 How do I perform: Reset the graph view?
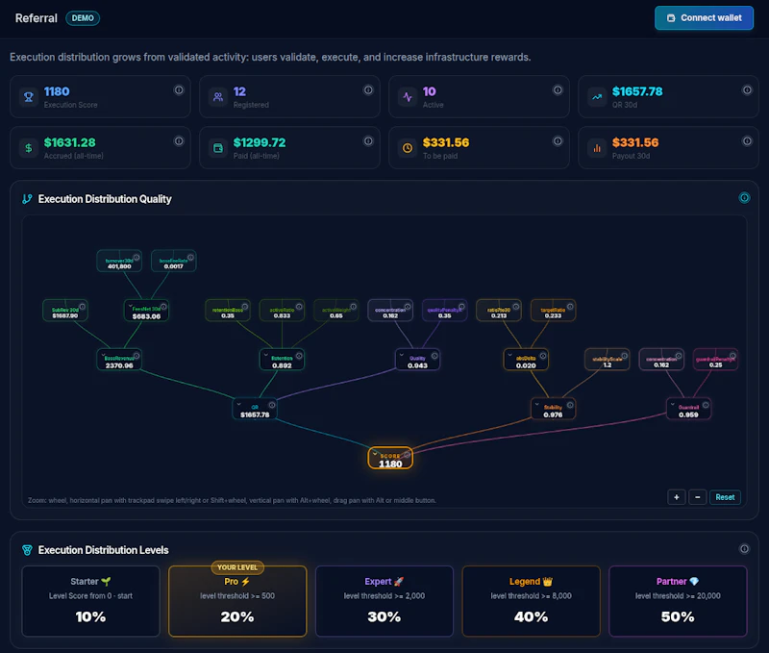click(725, 497)
